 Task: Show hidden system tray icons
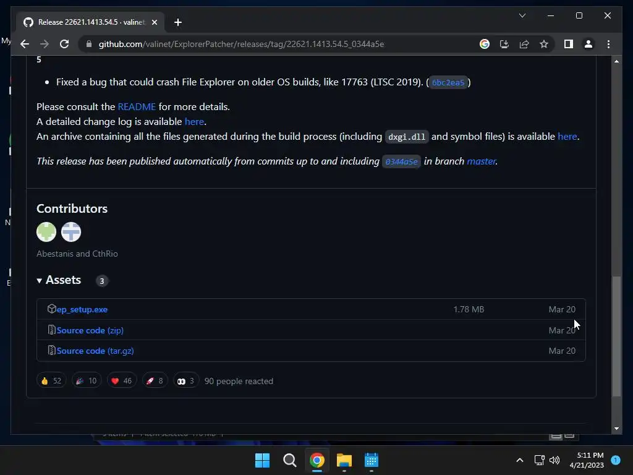click(x=519, y=460)
